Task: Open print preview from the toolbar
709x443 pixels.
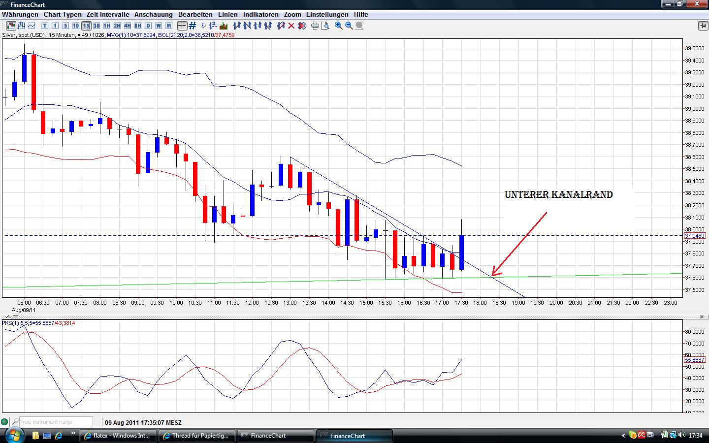Action: 325,26
